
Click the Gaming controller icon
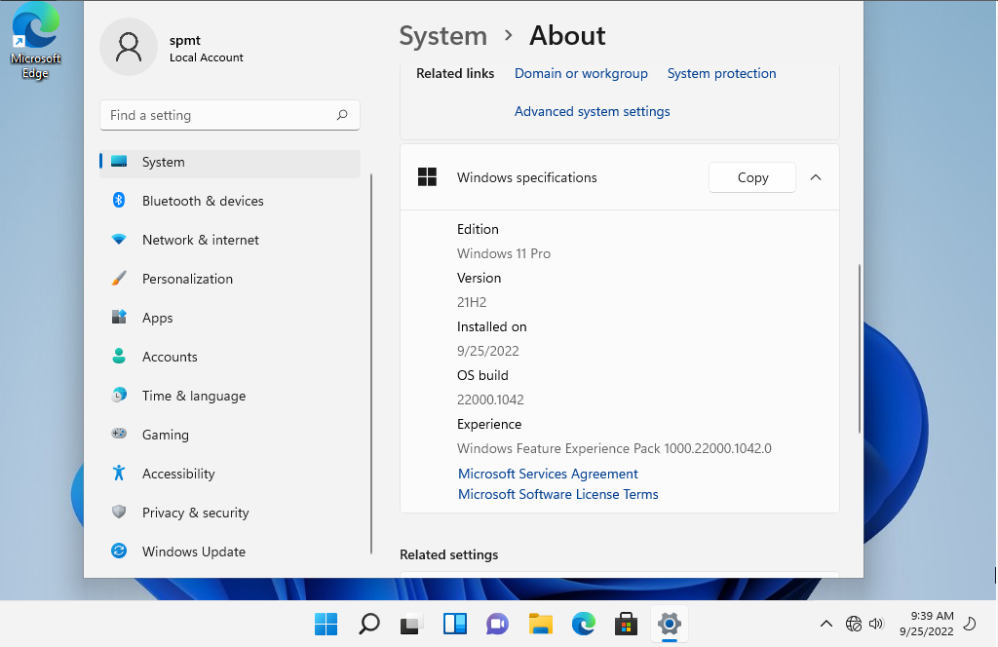pyautogui.click(x=119, y=435)
